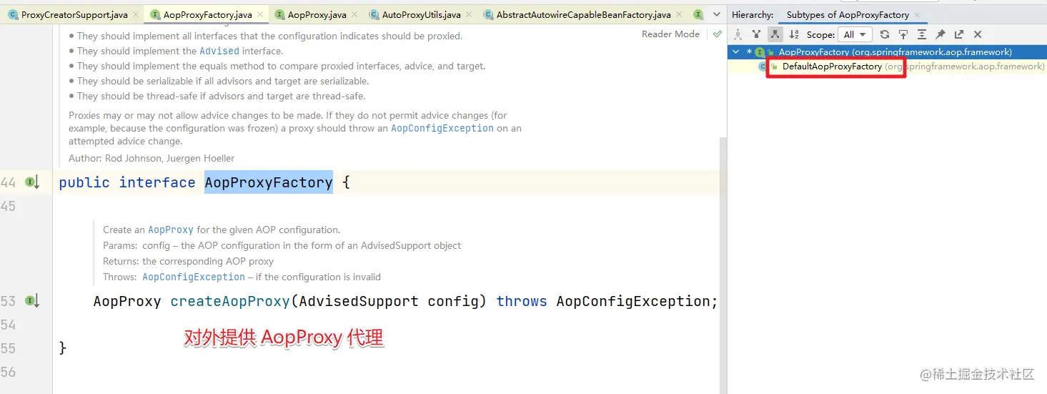Click createAopProxy method name
This screenshot has width=1047, height=394.
pos(230,301)
